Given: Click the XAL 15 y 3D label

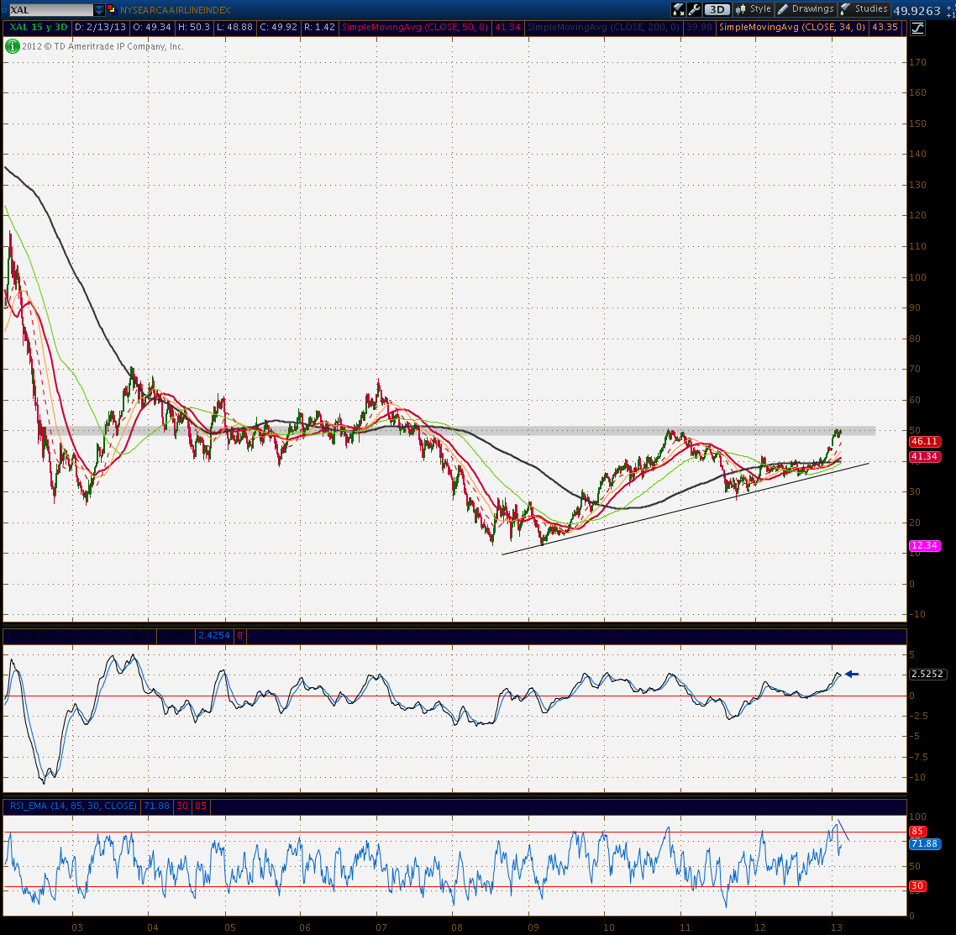Looking at the screenshot, I should 38,27.
